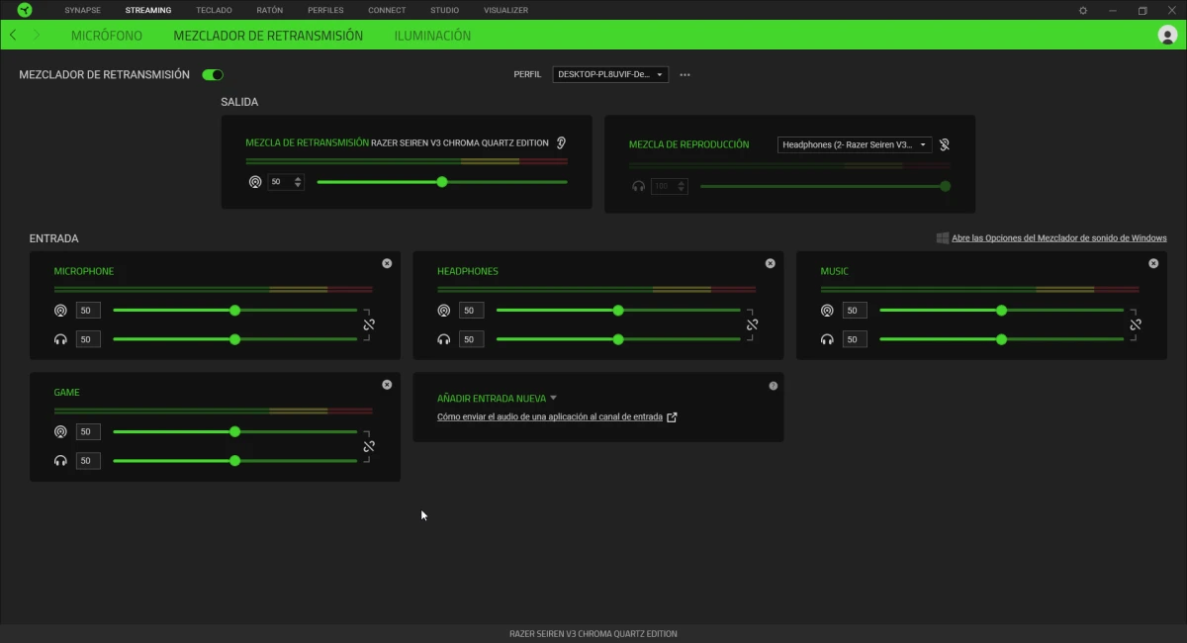
Task: Click the muted ear icon beside Headphones dropdown
Action: pyautogui.click(x=945, y=144)
